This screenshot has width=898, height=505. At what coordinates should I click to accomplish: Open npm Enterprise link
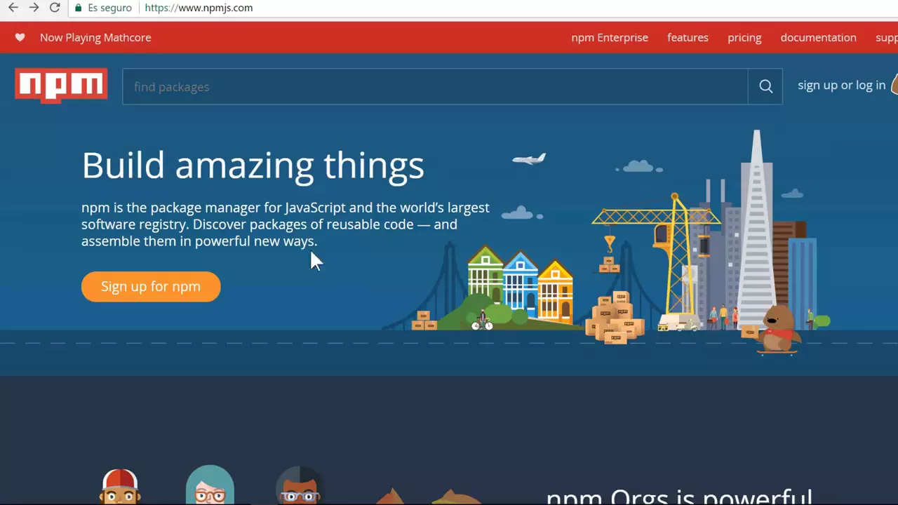610,37
